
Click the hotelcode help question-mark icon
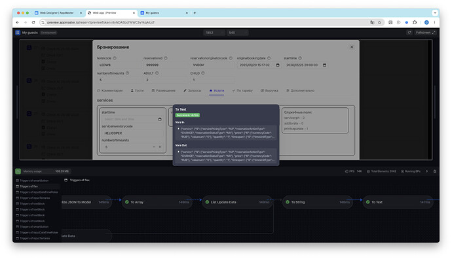tap(115, 58)
